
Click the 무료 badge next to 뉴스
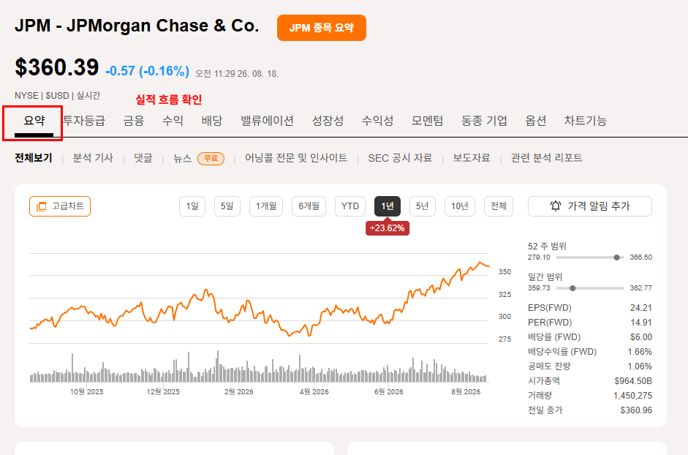coord(211,159)
